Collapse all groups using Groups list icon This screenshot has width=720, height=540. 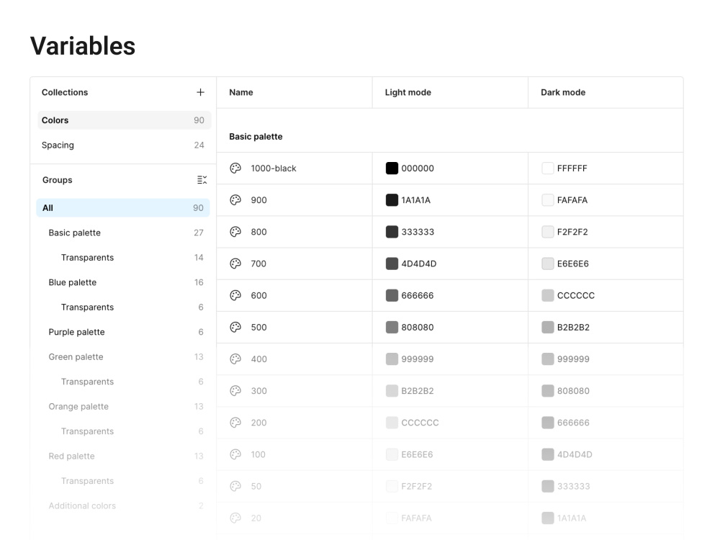202,180
